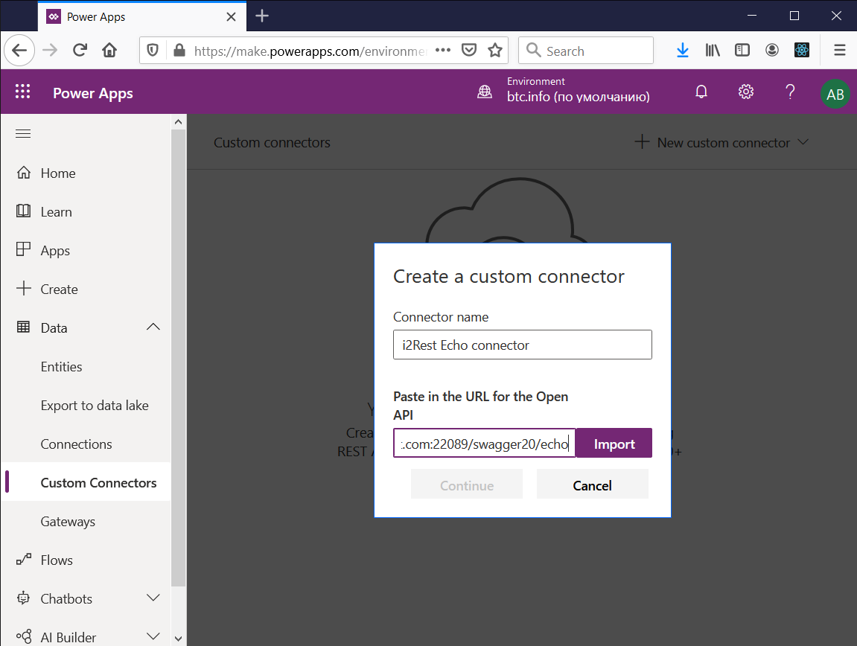Open page actions ellipsis in address bar

[443, 51]
